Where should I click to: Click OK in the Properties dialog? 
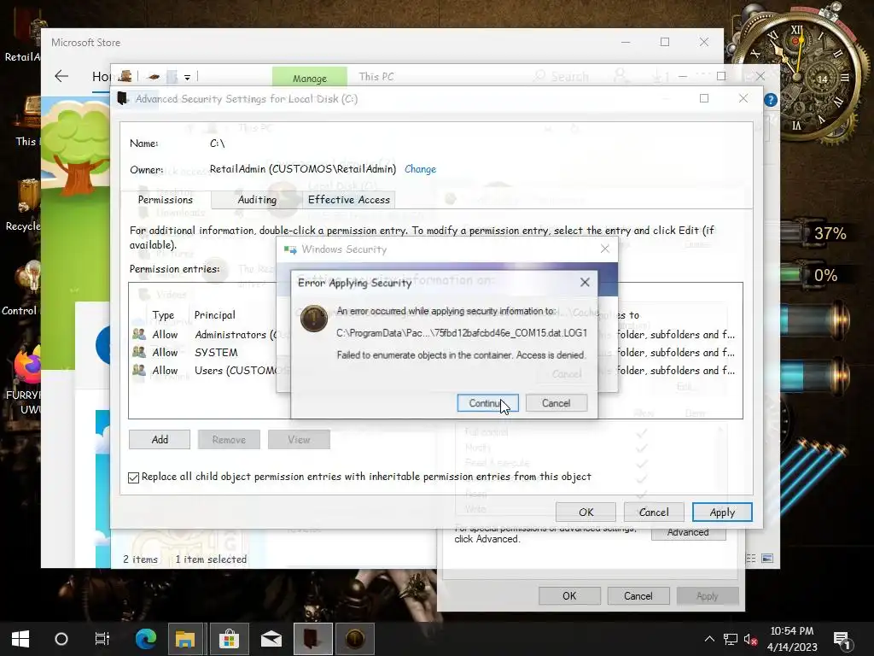(x=569, y=595)
